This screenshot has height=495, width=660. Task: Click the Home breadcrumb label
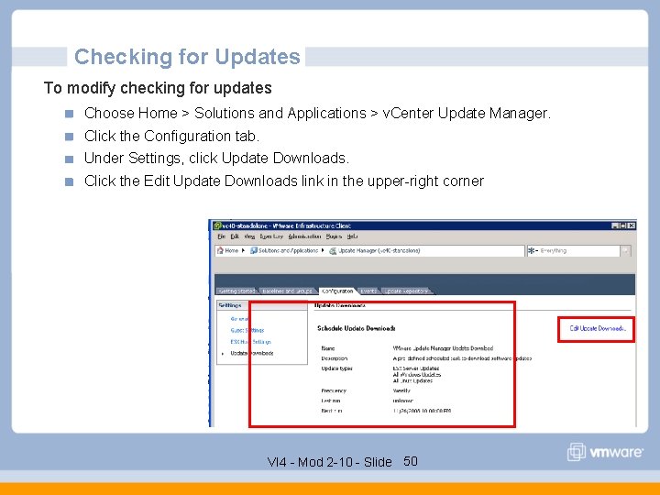[232, 250]
